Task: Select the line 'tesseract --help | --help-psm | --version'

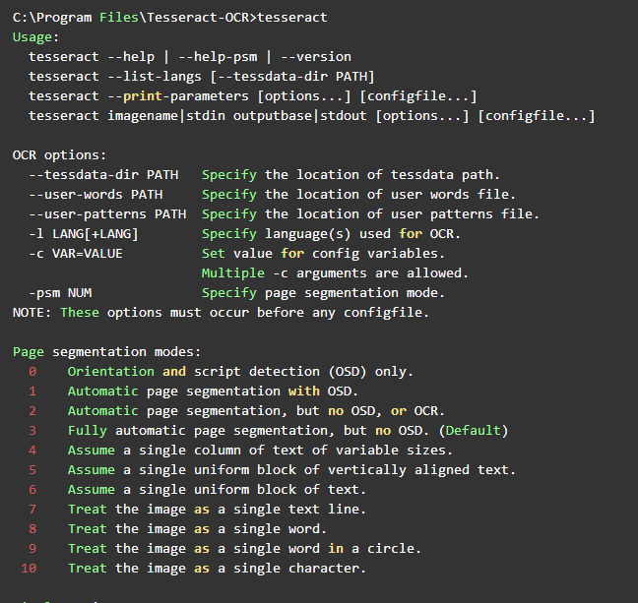Action: coord(190,56)
